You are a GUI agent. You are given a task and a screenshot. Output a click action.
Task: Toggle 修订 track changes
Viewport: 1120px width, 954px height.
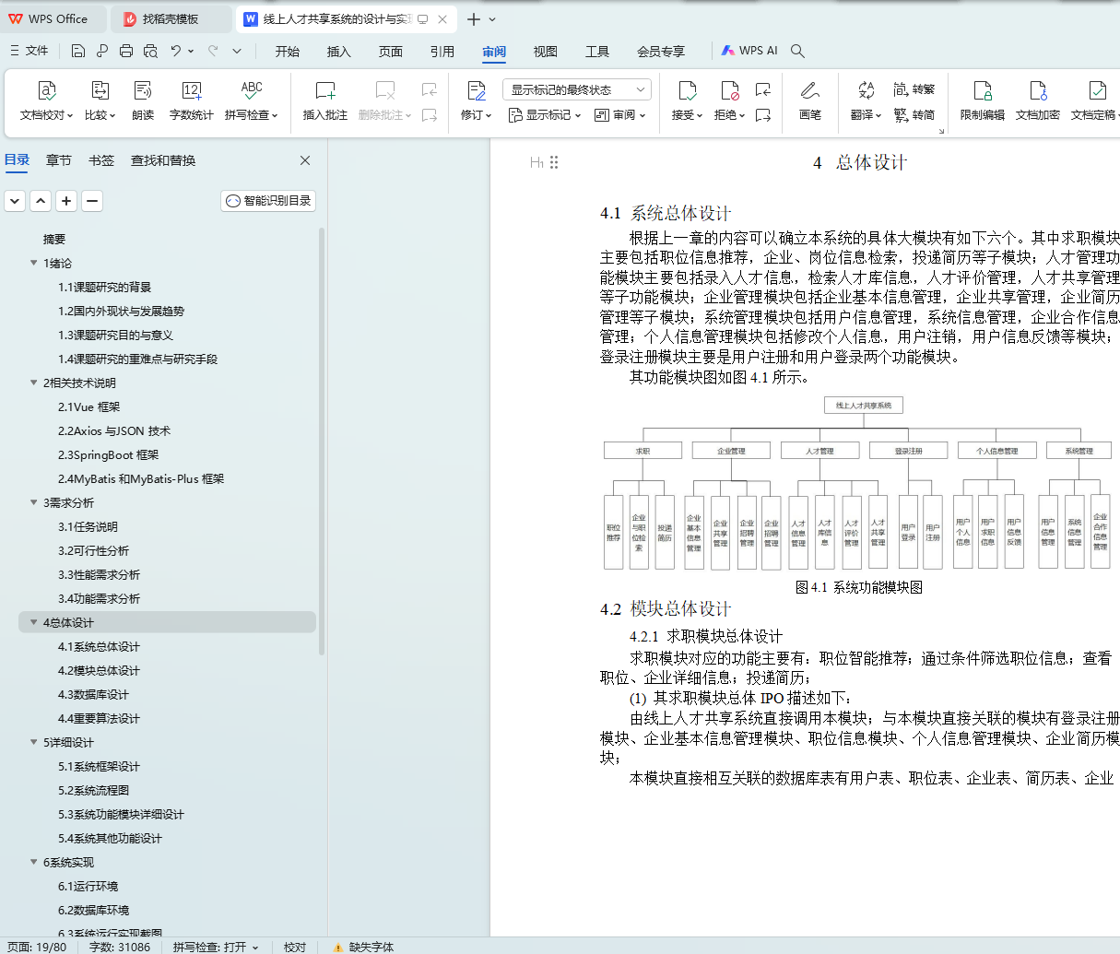(x=477, y=100)
